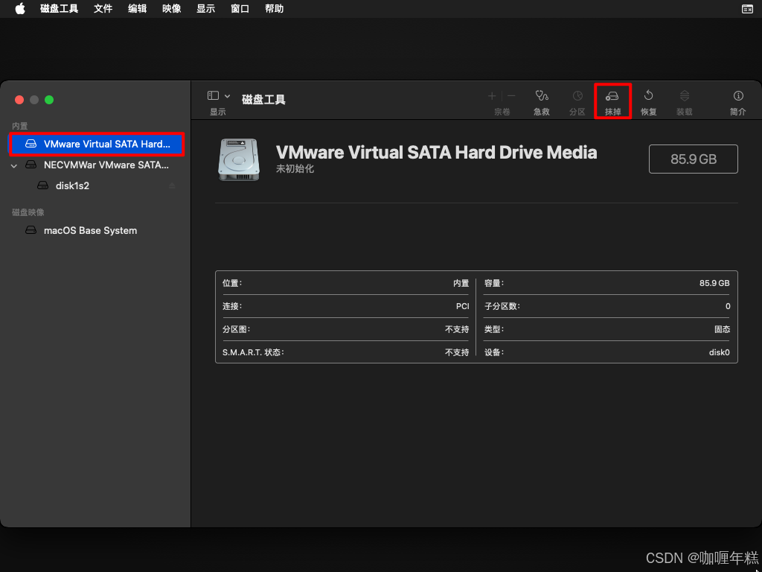Click the add volume plus button
Image resolution: width=762 pixels, height=572 pixels.
point(492,96)
